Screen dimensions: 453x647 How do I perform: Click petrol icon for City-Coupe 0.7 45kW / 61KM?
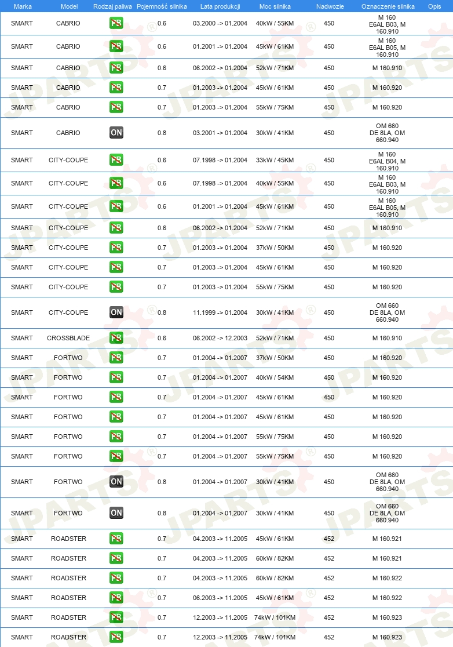[x=116, y=267]
